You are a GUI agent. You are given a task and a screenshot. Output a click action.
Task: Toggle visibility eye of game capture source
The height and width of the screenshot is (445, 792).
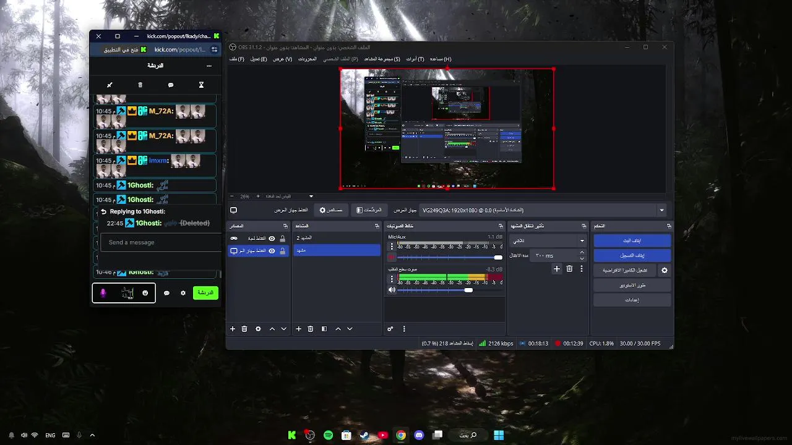click(x=272, y=238)
